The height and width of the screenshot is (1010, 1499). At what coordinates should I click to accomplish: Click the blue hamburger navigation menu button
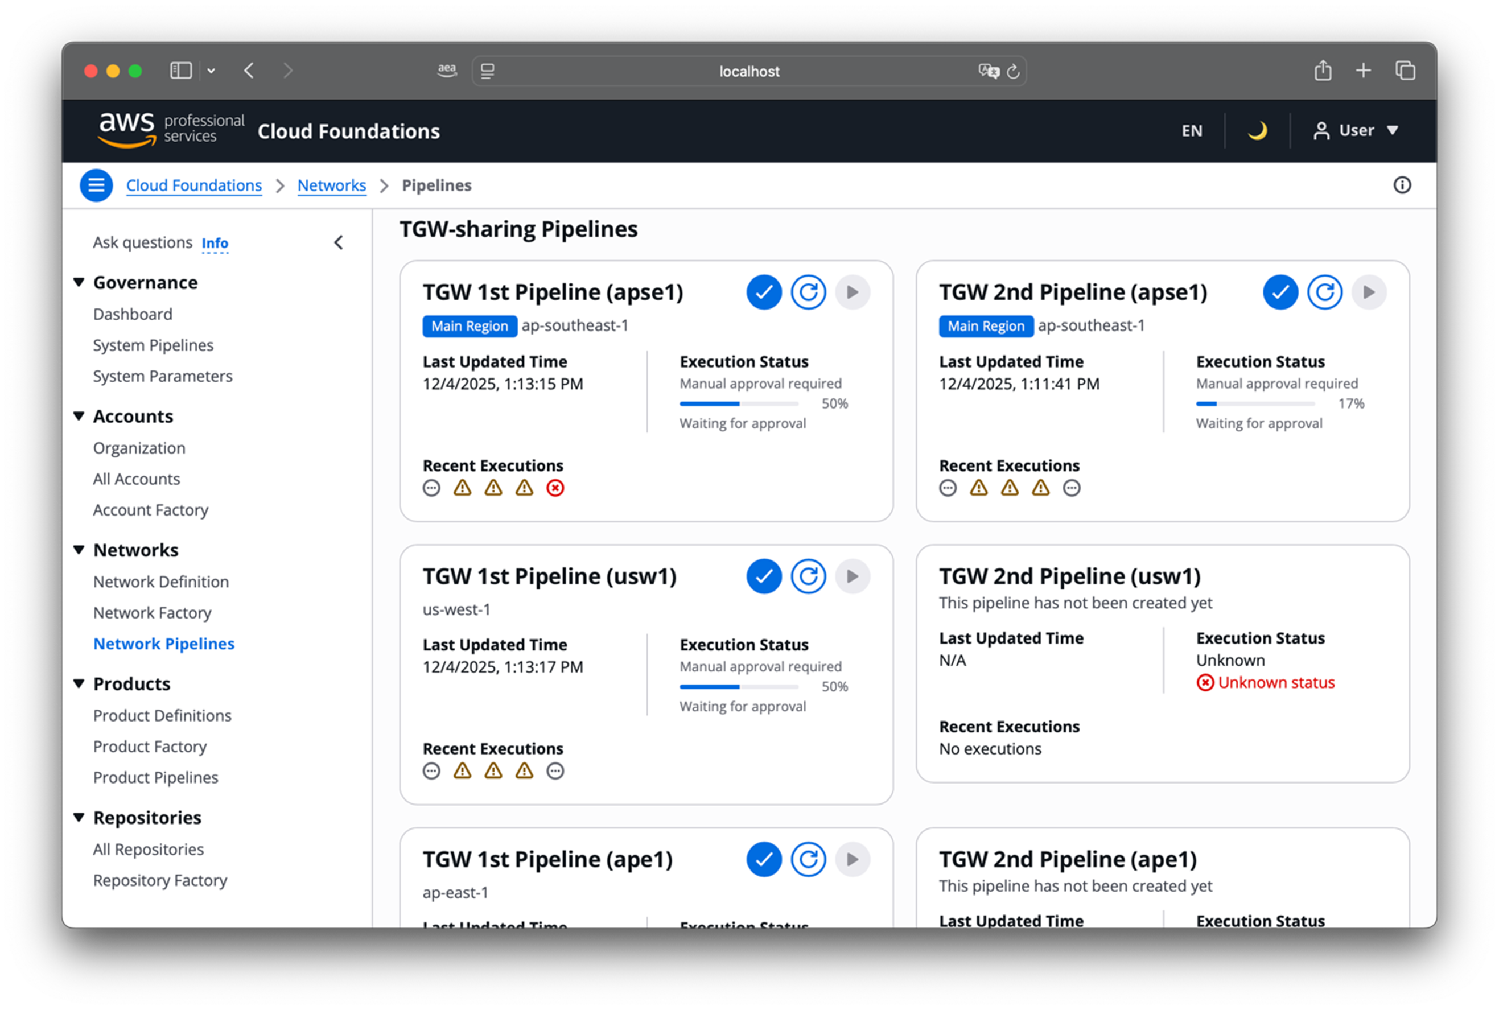(96, 185)
